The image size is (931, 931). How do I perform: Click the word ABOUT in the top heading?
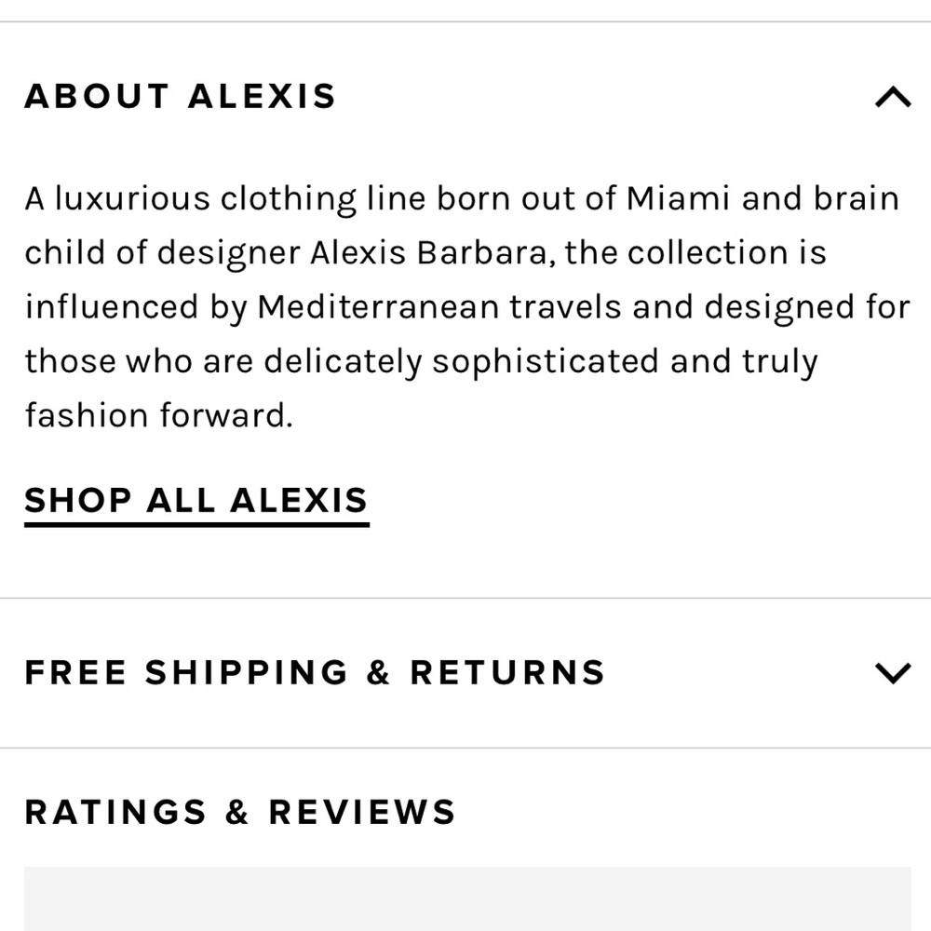pyautogui.click(x=97, y=96)
